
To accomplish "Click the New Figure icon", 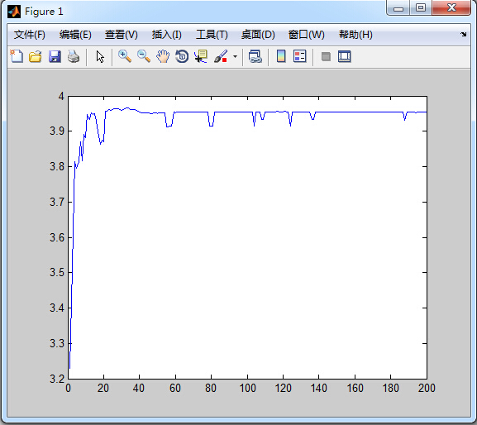I will point(17,56).
